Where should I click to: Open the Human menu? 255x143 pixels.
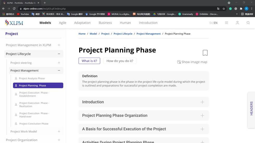click(x=125, y=23)
